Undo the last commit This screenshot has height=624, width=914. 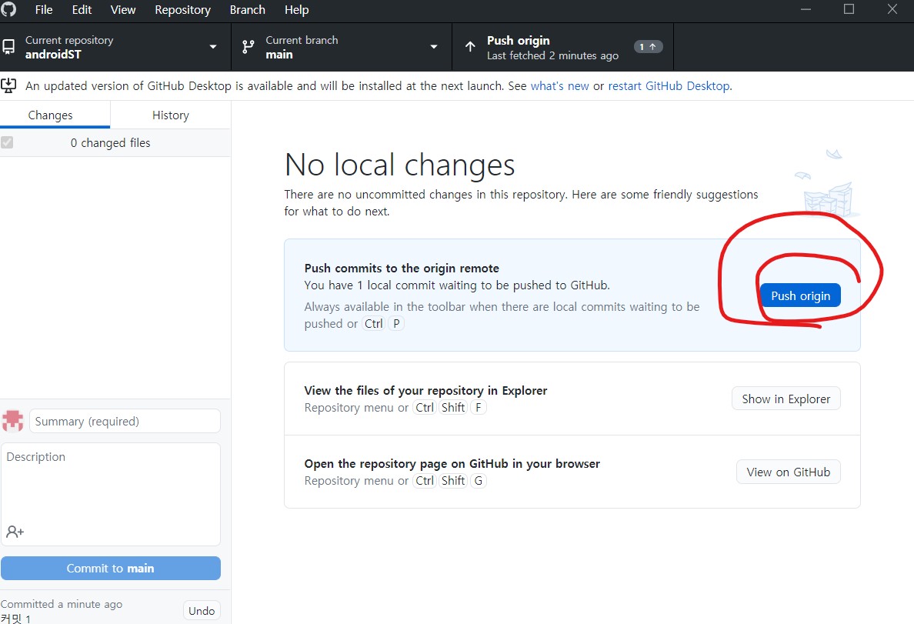click(202, 611)
